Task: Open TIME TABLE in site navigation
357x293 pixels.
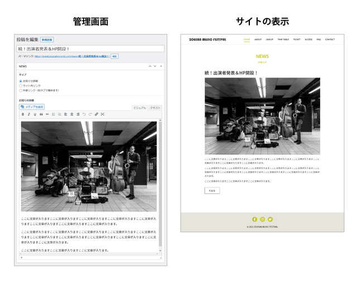Action: pyautogui.click(x=283, y=40)
